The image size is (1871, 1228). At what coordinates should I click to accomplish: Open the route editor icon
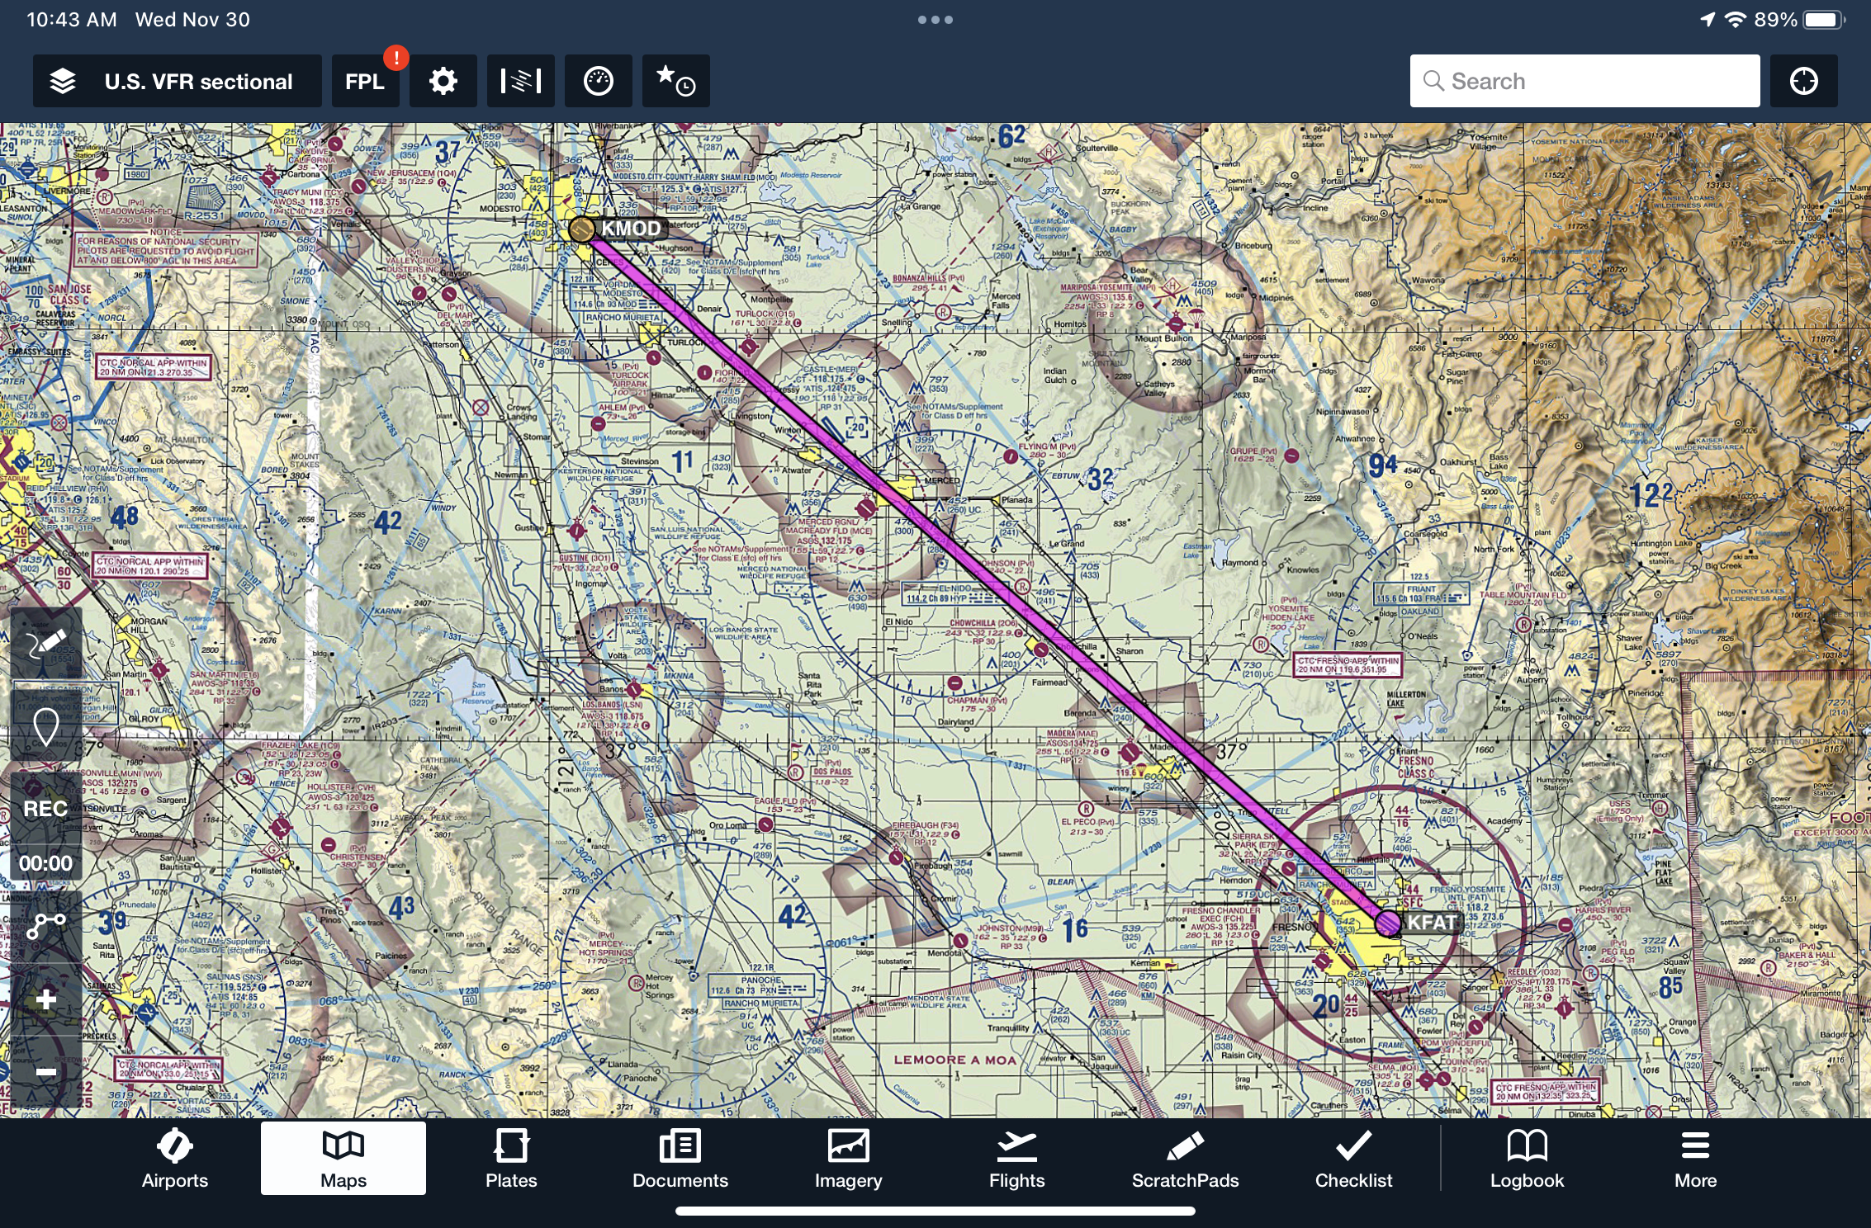[x=44, y=925]
